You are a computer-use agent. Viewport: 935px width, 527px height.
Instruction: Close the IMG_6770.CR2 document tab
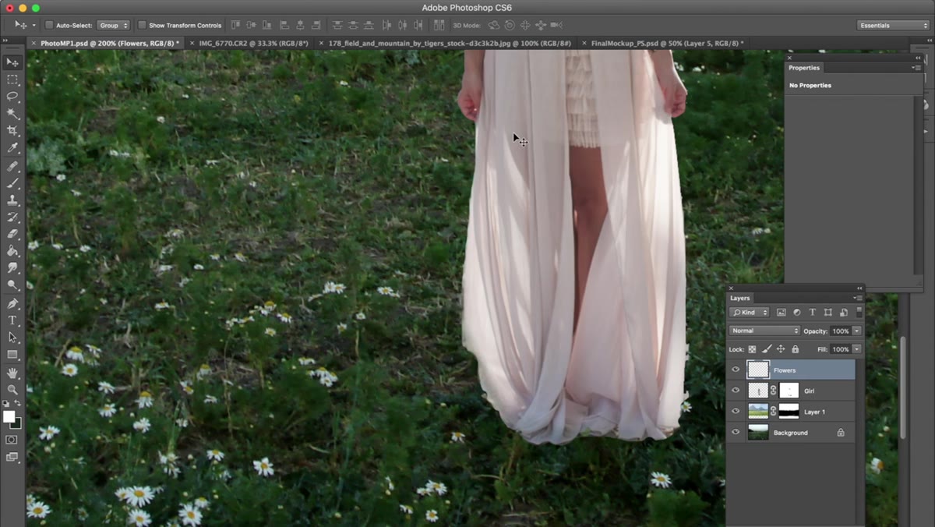click(x=192, y=43)
